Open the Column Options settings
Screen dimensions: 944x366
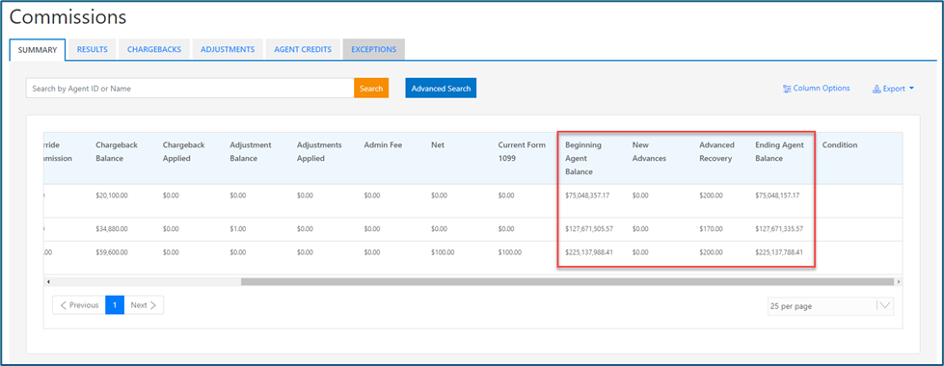click(x=816, y=89)
